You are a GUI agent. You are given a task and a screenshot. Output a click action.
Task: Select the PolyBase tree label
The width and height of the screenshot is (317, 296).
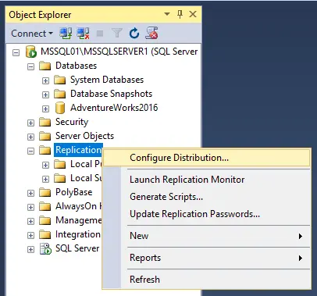pyautogui.click(x=74, y=192)
